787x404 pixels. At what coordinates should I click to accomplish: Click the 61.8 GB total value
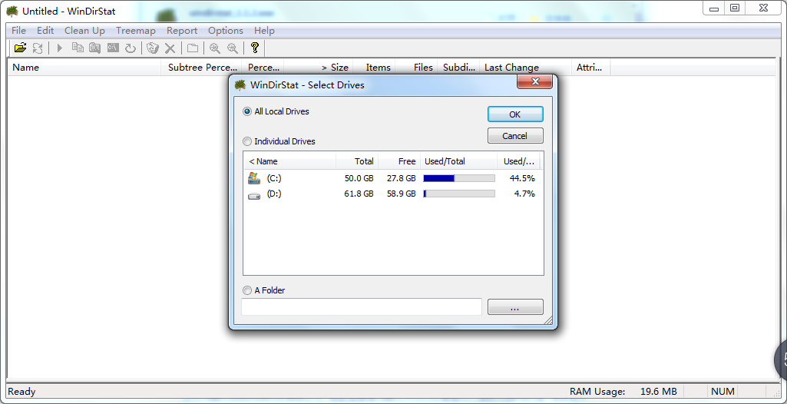[x=359, y=194]
